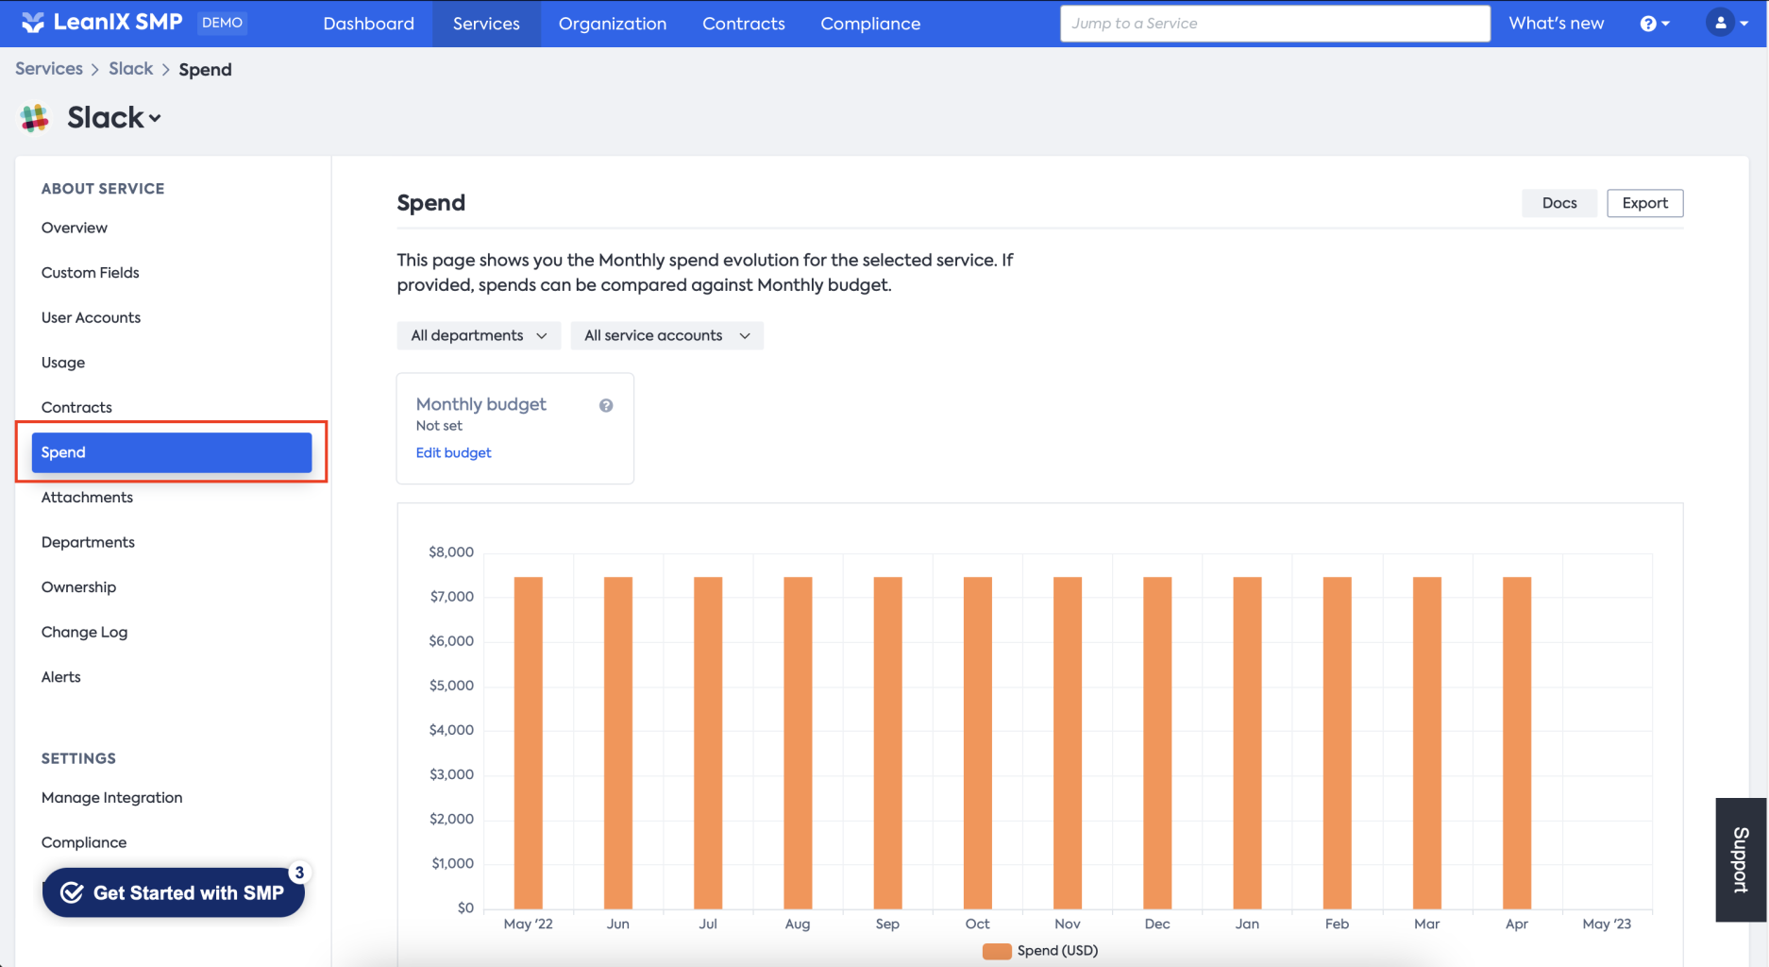Viewport: 1769px width, 967px height.
Task: Click the May '23 axis label
Action: click(x=1607, y=924)
